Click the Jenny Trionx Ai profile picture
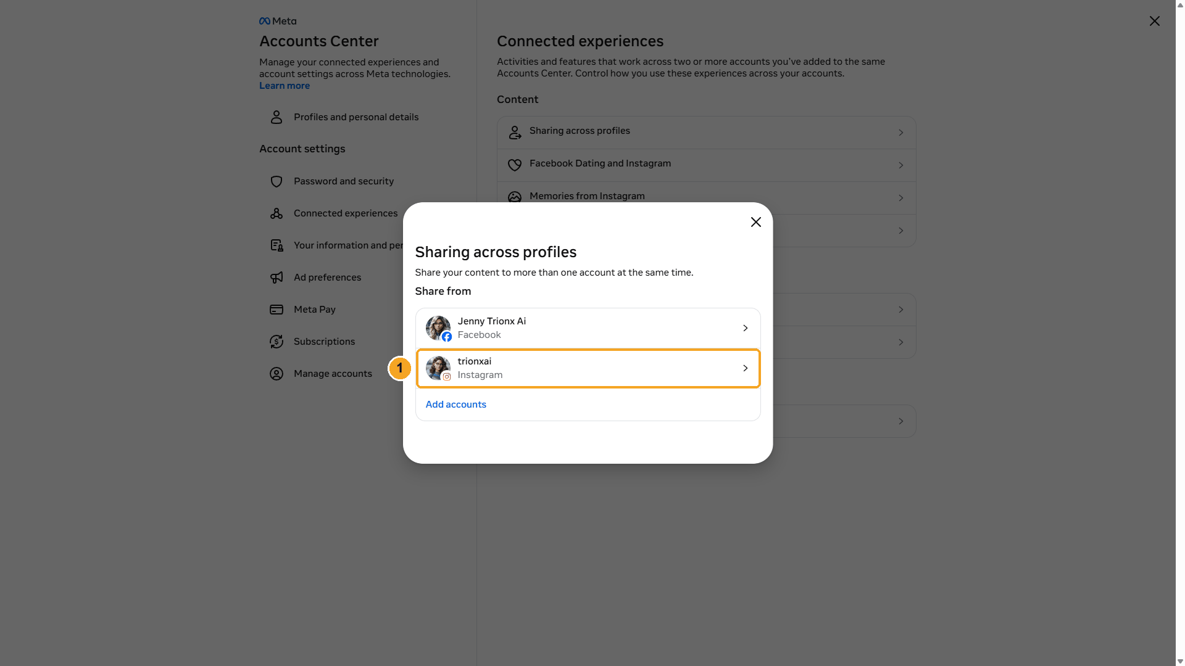The image size is (1185, 666). (438, 328)
